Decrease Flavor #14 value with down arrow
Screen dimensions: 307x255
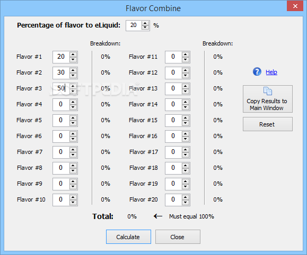point(186,107)
